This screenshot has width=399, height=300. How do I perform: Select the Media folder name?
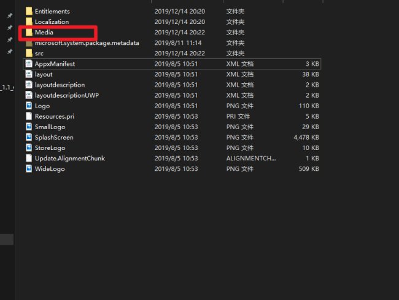45,32
